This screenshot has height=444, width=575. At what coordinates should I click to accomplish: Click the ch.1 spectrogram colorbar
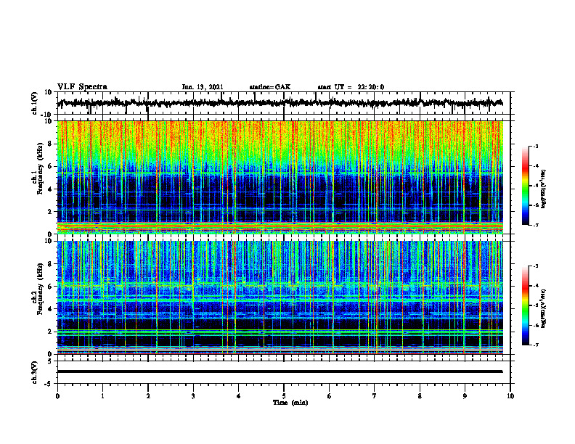click(525, 186)
